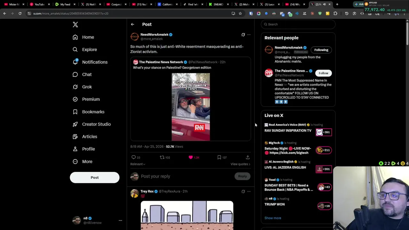Expand the Relevant replies sort dropdown
Screen dimensions: 409x230
(138, 164)
